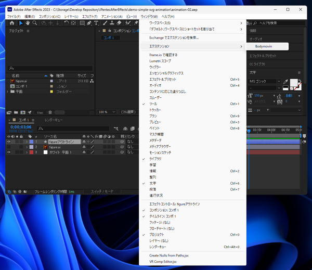312x270 pixels.
Task: Click スイッチ / モード toggle button
Action: pyautogui.click(x=102, y=191)
